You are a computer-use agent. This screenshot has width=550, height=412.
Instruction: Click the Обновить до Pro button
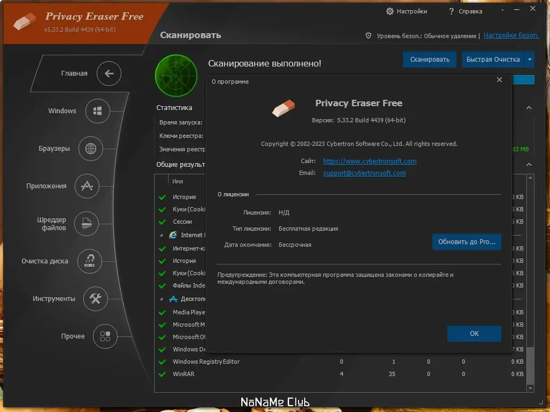(467, 242)
